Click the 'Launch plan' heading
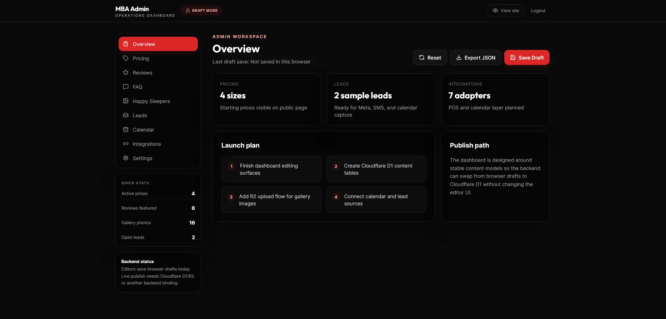This screenshot has height=319, width=666. tap(240, 145)
